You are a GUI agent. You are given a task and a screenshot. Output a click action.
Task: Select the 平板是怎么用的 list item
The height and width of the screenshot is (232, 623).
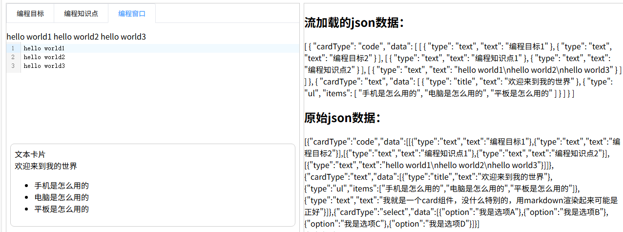[62, 209]
